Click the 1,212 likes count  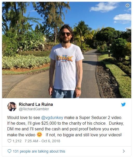click(x=17, y=141)
